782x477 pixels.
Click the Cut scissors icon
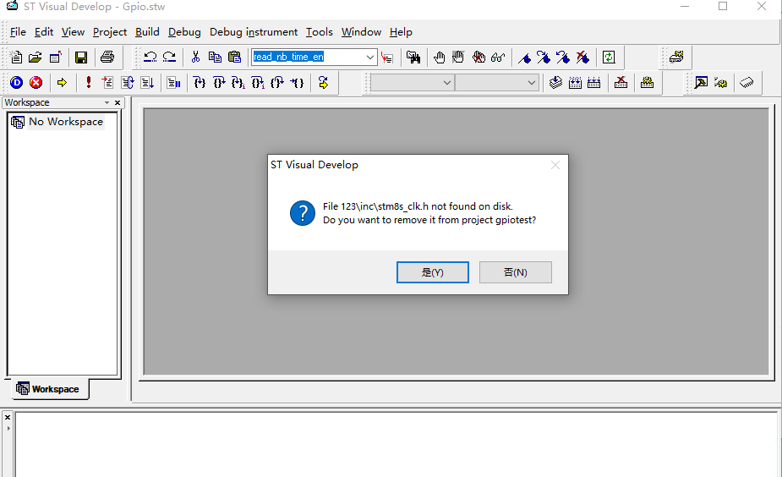(195, 58)
